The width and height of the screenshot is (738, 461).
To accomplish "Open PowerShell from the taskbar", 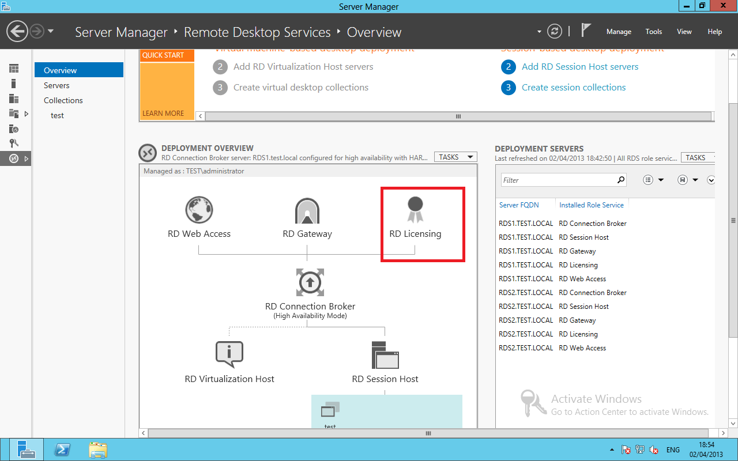I will [x=62, y=449].
